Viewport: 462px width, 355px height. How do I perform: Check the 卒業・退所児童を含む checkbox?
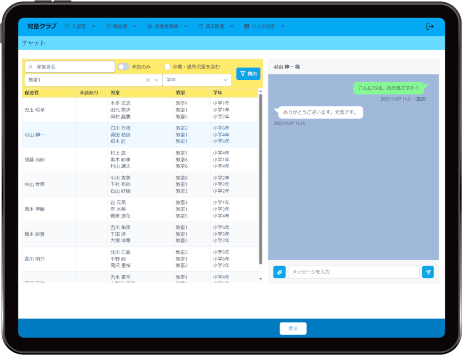[x=167, y=67]
